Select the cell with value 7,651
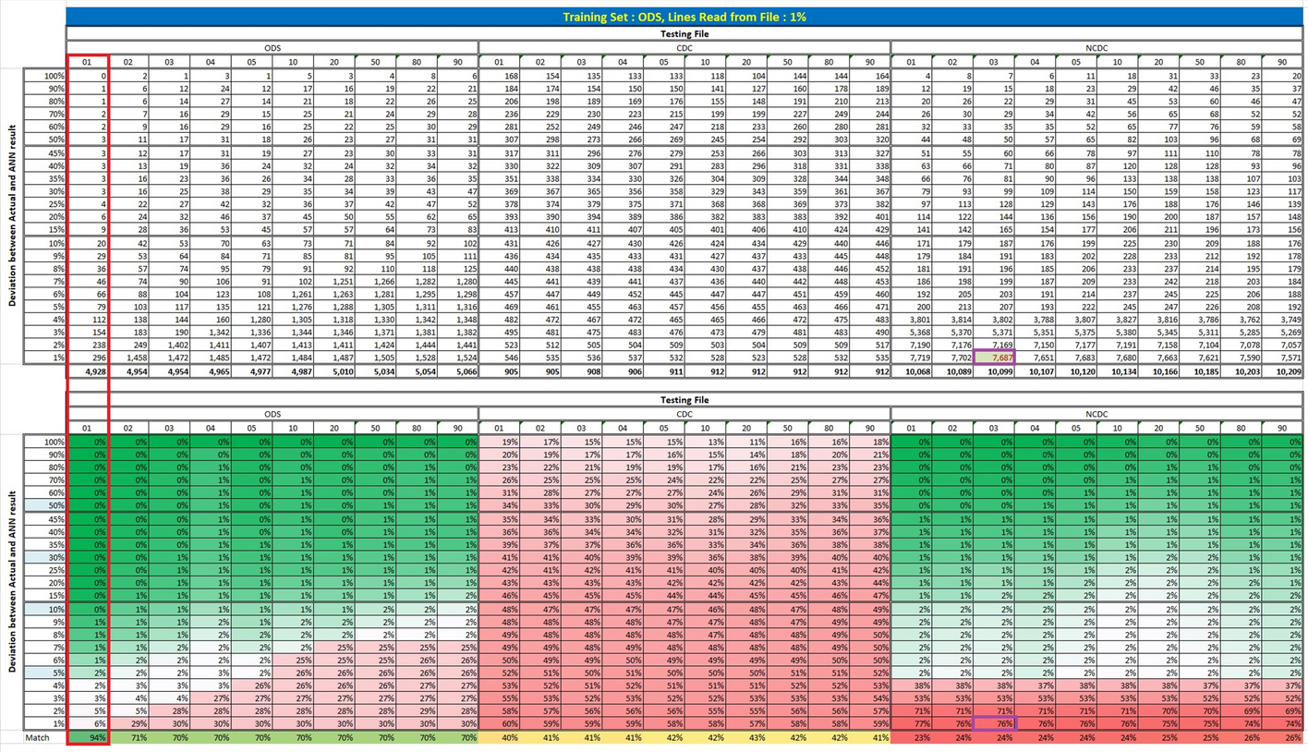1308x752 pixels. tap(1035, 357)
